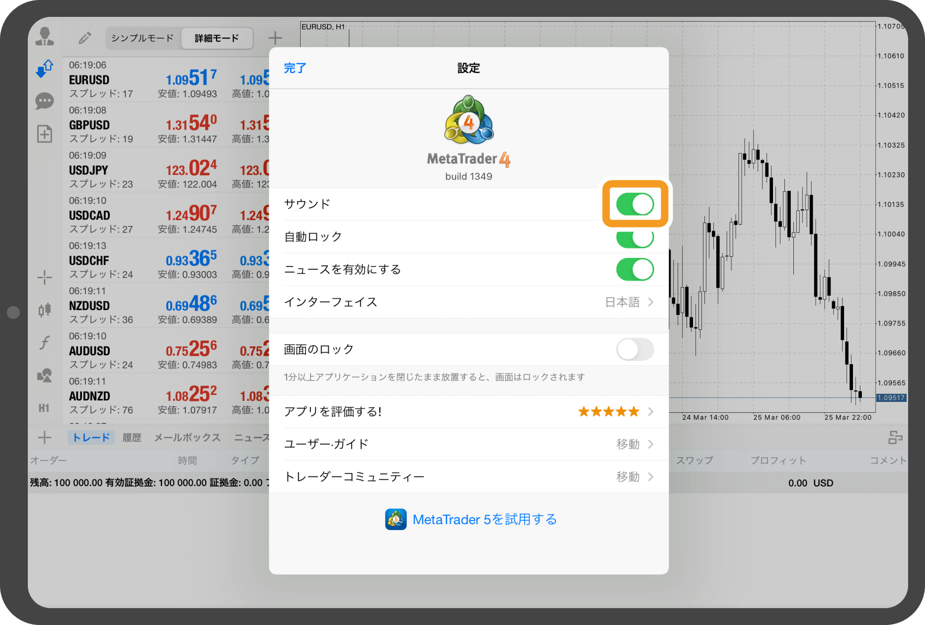Screen dimensions: 925x625
Task: Switch to the 履歴 tab
Action: (x=131, y=437)
